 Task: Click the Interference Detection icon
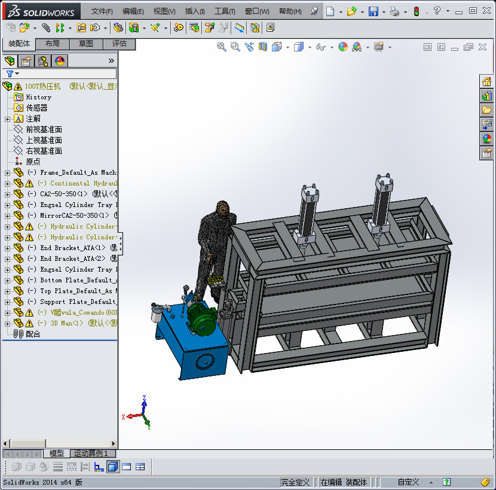tap(255, 28)
